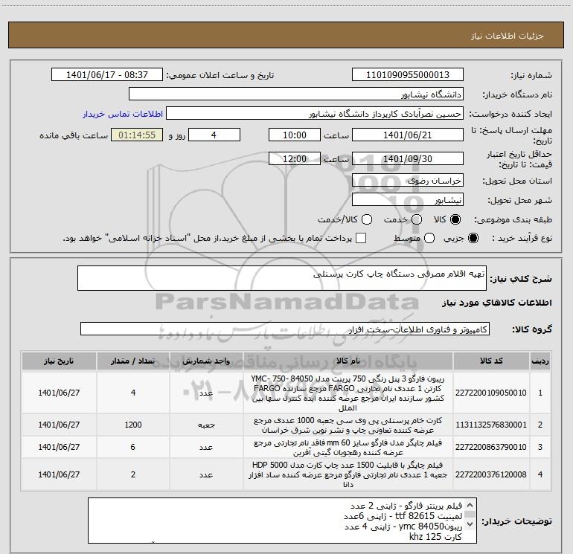Viewport: 573px width, 554px height.
Task: Click the لمینیت ttf 82615 note line
Action: [x=403, y=516]
